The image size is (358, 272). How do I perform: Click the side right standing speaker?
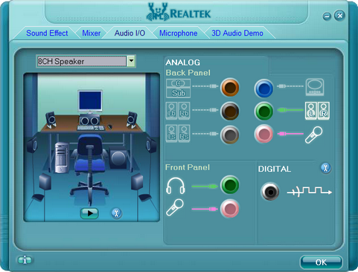tap(151, 145)
